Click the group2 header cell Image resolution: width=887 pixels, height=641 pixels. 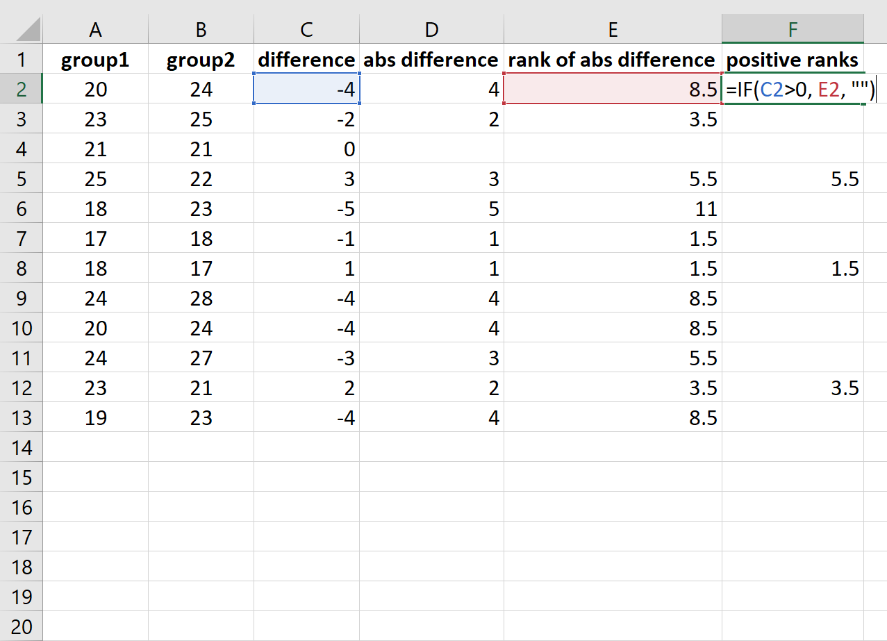click(200, 59)
